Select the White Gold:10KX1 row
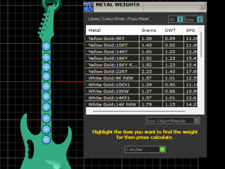The height and width of the screenshot is (169, 225). click(x=142, y=84)
